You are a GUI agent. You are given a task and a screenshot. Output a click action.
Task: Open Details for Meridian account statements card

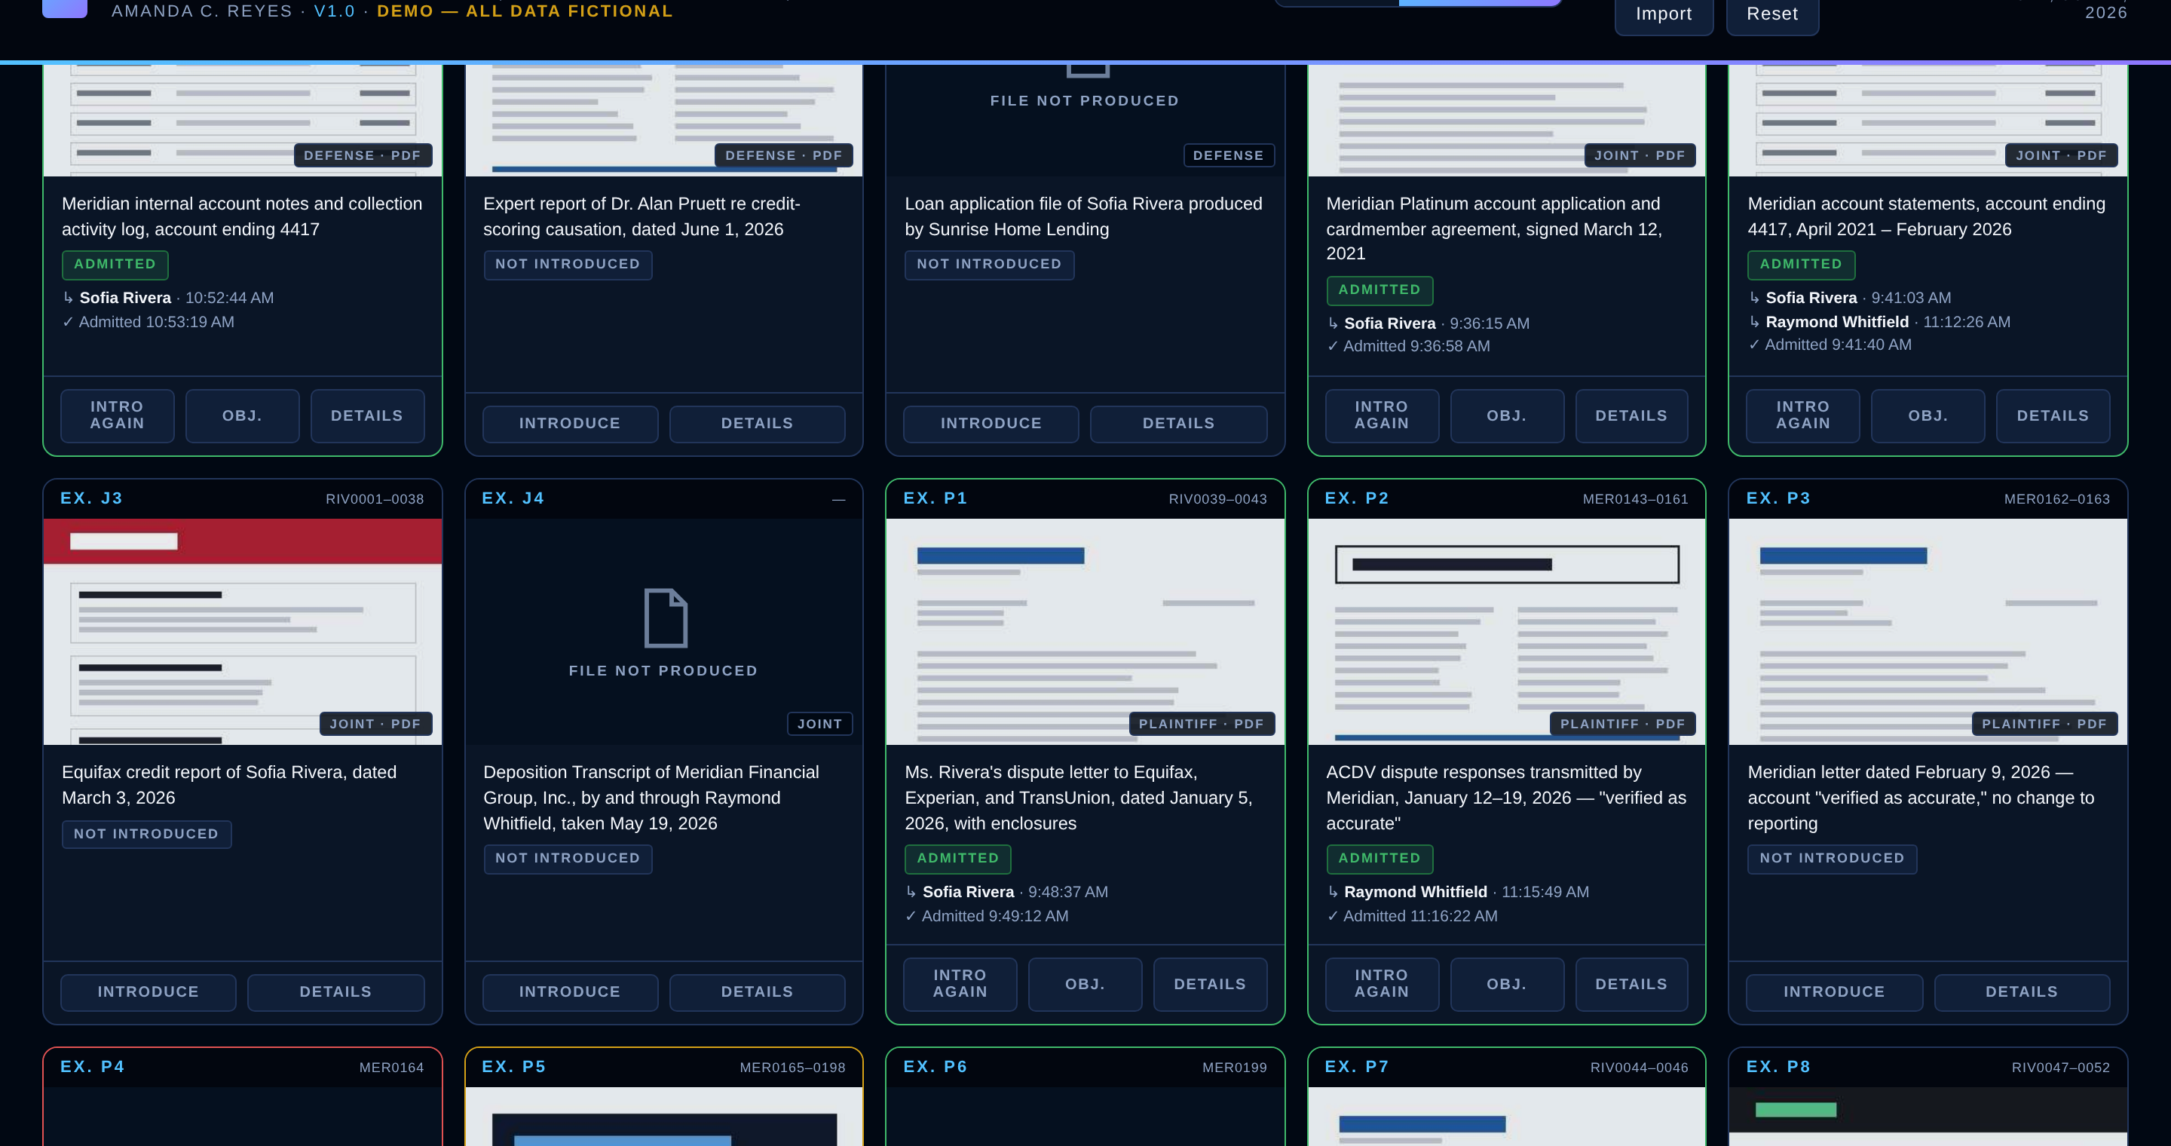click(x=2052, y=415)
